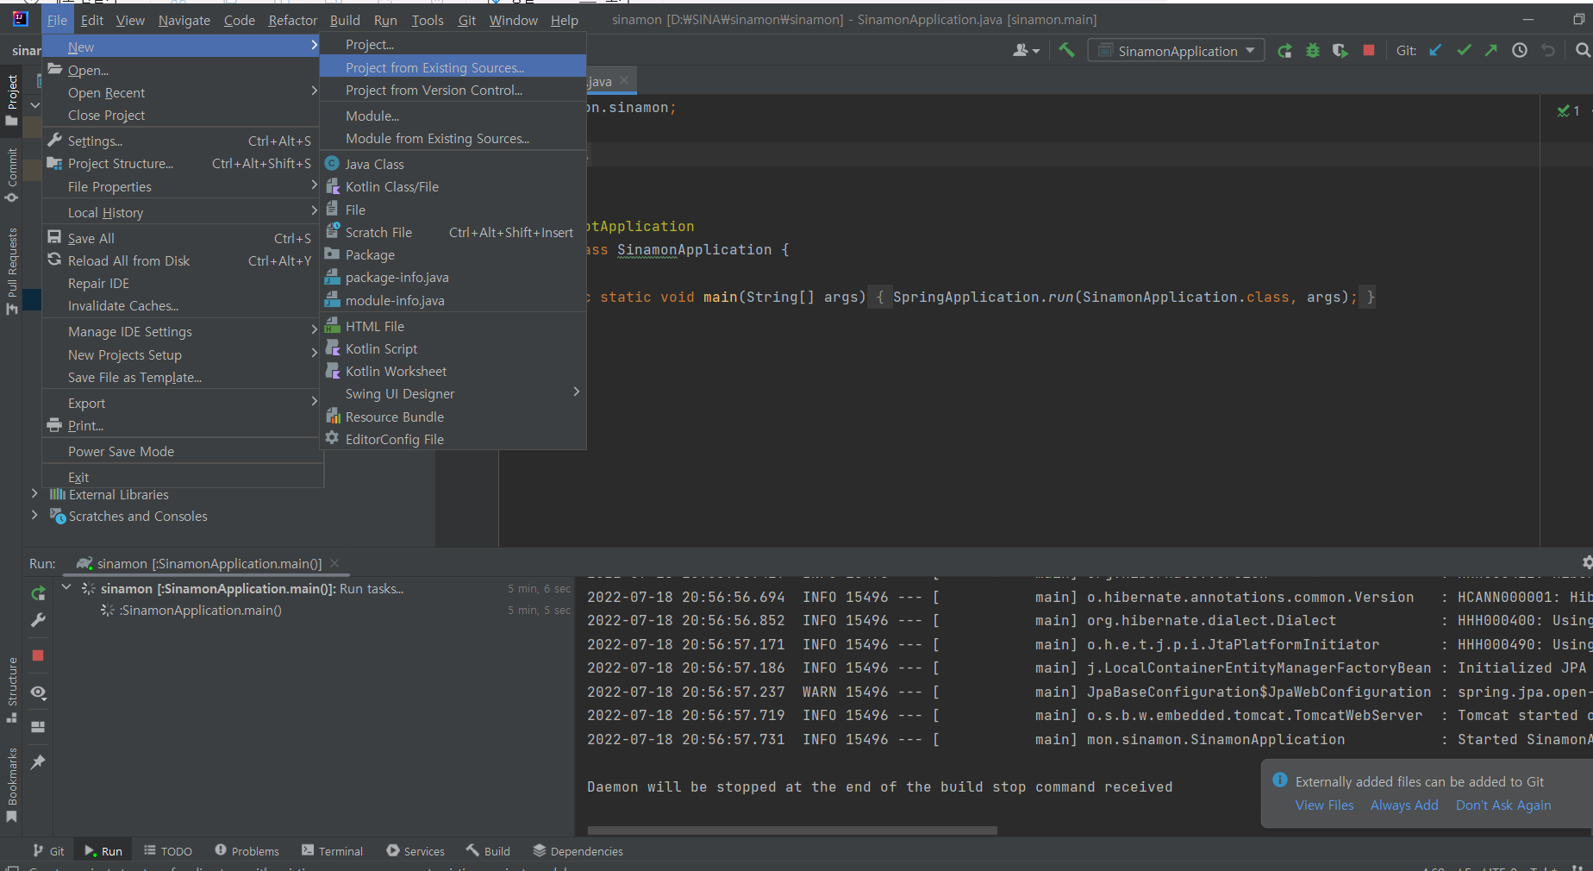The width and height of the screenshot is (1593, 871).
Task: Open Pull Requests sidebar tool window
Action: (x=11, y=271)
